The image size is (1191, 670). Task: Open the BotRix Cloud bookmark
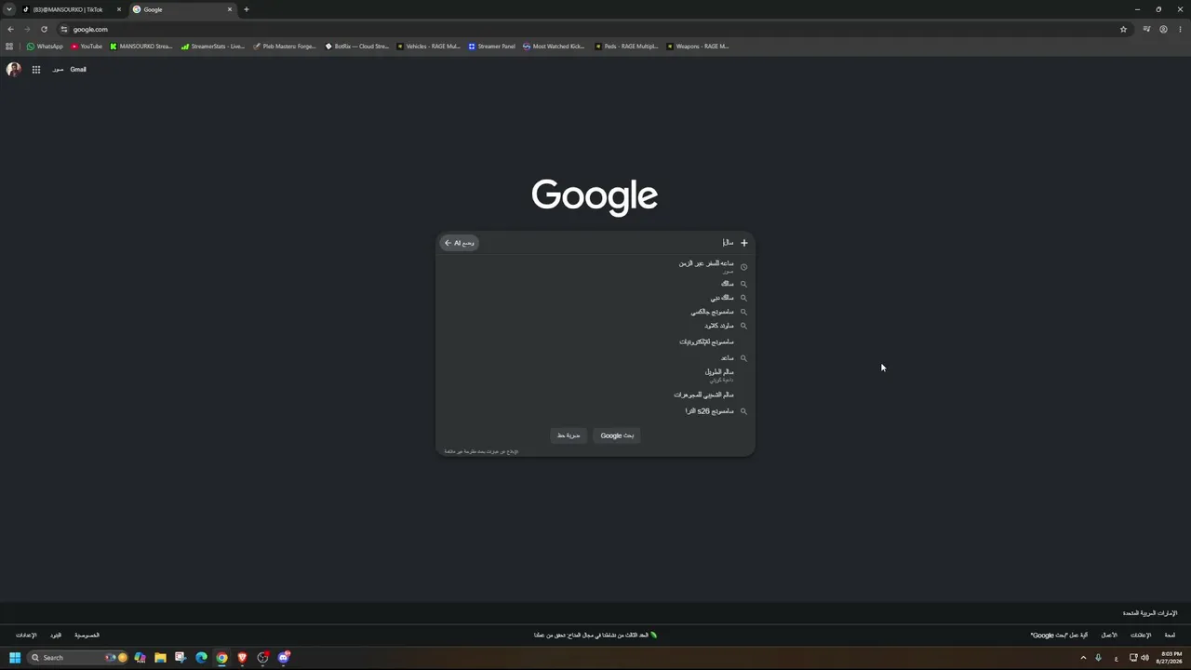point(357,46)
